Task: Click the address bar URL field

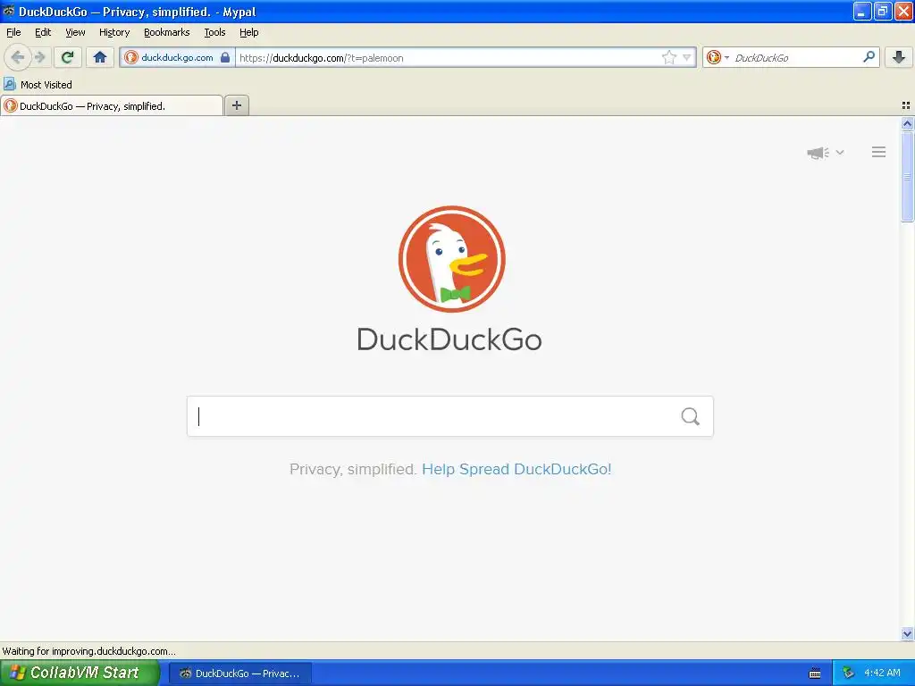Action: (x=447, y=57)
